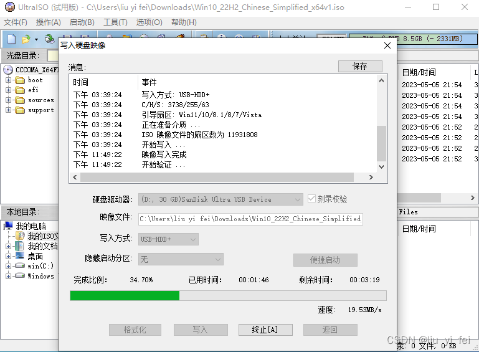Click the file row dated 2023-05-05 21:54 first

point(432,85)
